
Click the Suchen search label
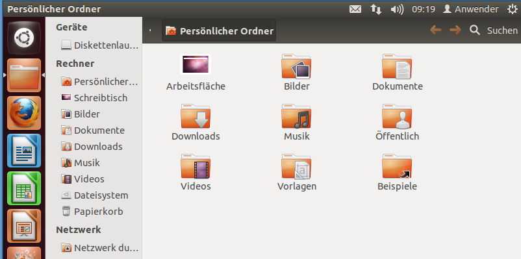point(502,31)
